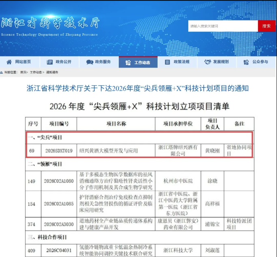The width and height of the screenshot is (277, 257).
Task: Click the 首页 breadcrumb link
Action: coord(24,72)
